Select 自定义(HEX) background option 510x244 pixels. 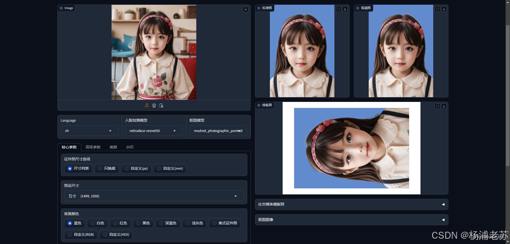click(x=116, y=235)
